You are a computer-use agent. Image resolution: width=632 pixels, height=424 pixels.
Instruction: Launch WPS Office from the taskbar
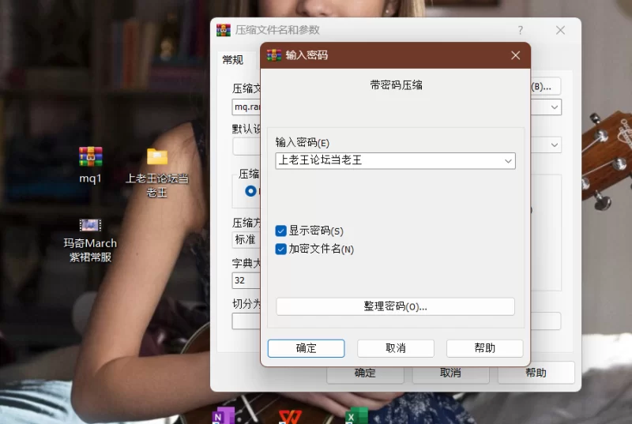[x=290, y=415]
